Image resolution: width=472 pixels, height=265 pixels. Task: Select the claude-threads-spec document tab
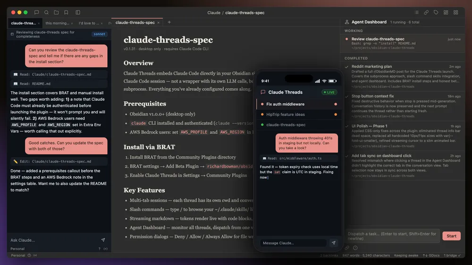click(135, 23)
